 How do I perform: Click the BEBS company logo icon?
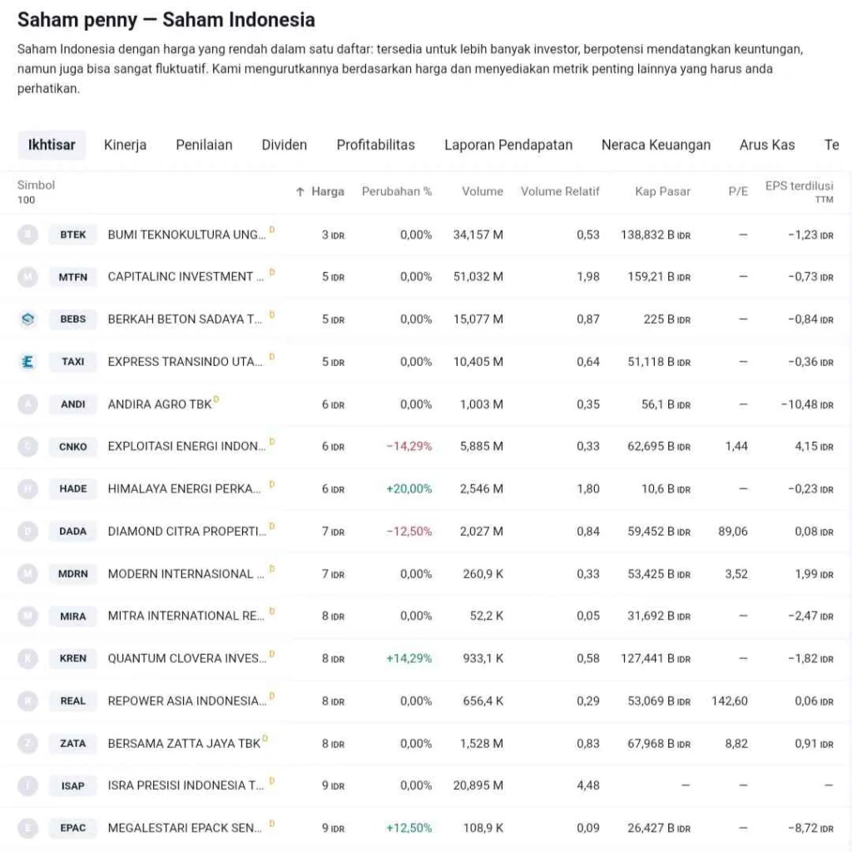click(x=27, y=319)
